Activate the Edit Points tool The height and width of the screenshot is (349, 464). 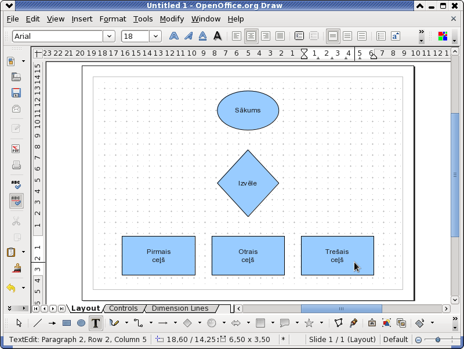[x=339, y=323]
